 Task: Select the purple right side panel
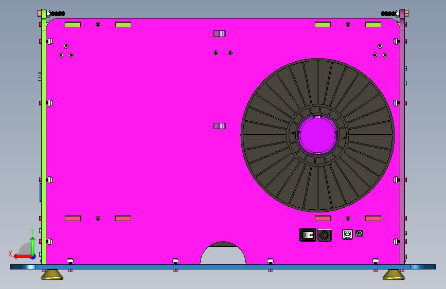tap(402, 137)
